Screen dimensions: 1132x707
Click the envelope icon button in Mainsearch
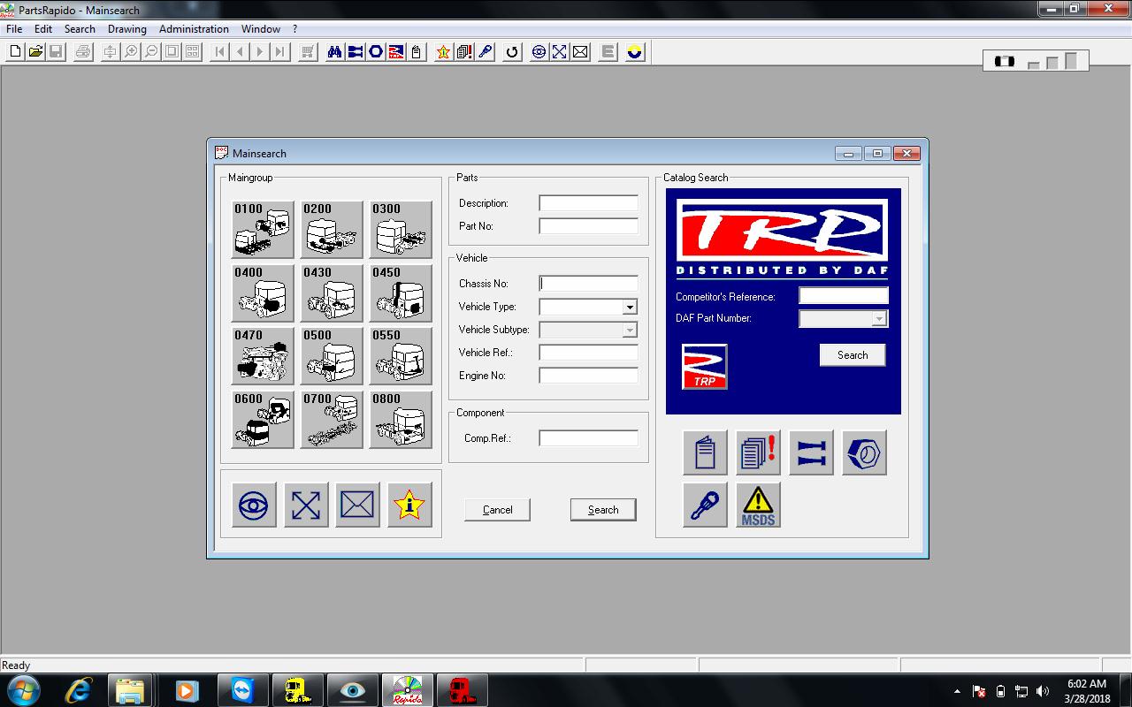(357, 505)
